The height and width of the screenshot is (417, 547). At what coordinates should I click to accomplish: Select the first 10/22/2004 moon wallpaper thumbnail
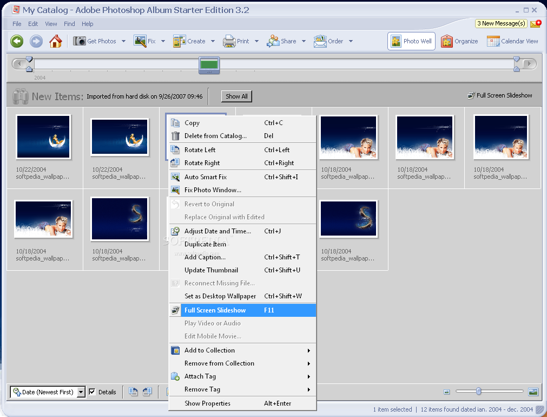[x=43, y=137]
